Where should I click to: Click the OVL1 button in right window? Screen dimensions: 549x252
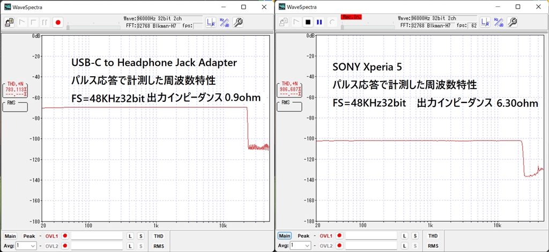point(326,236)
